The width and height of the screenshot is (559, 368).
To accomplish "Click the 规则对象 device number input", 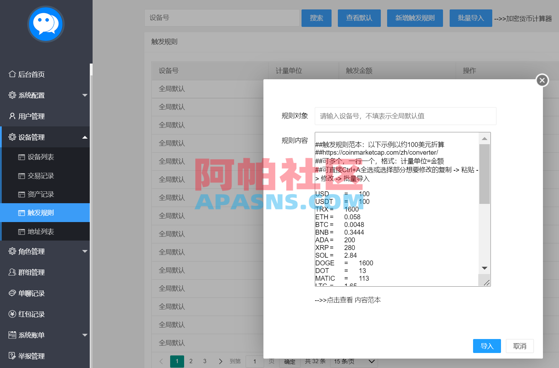I will point(405,116).
